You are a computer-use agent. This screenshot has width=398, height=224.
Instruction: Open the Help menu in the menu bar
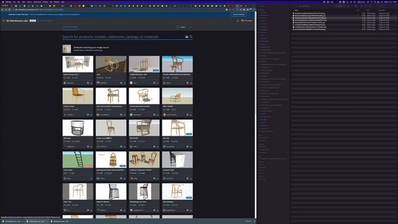62,2
